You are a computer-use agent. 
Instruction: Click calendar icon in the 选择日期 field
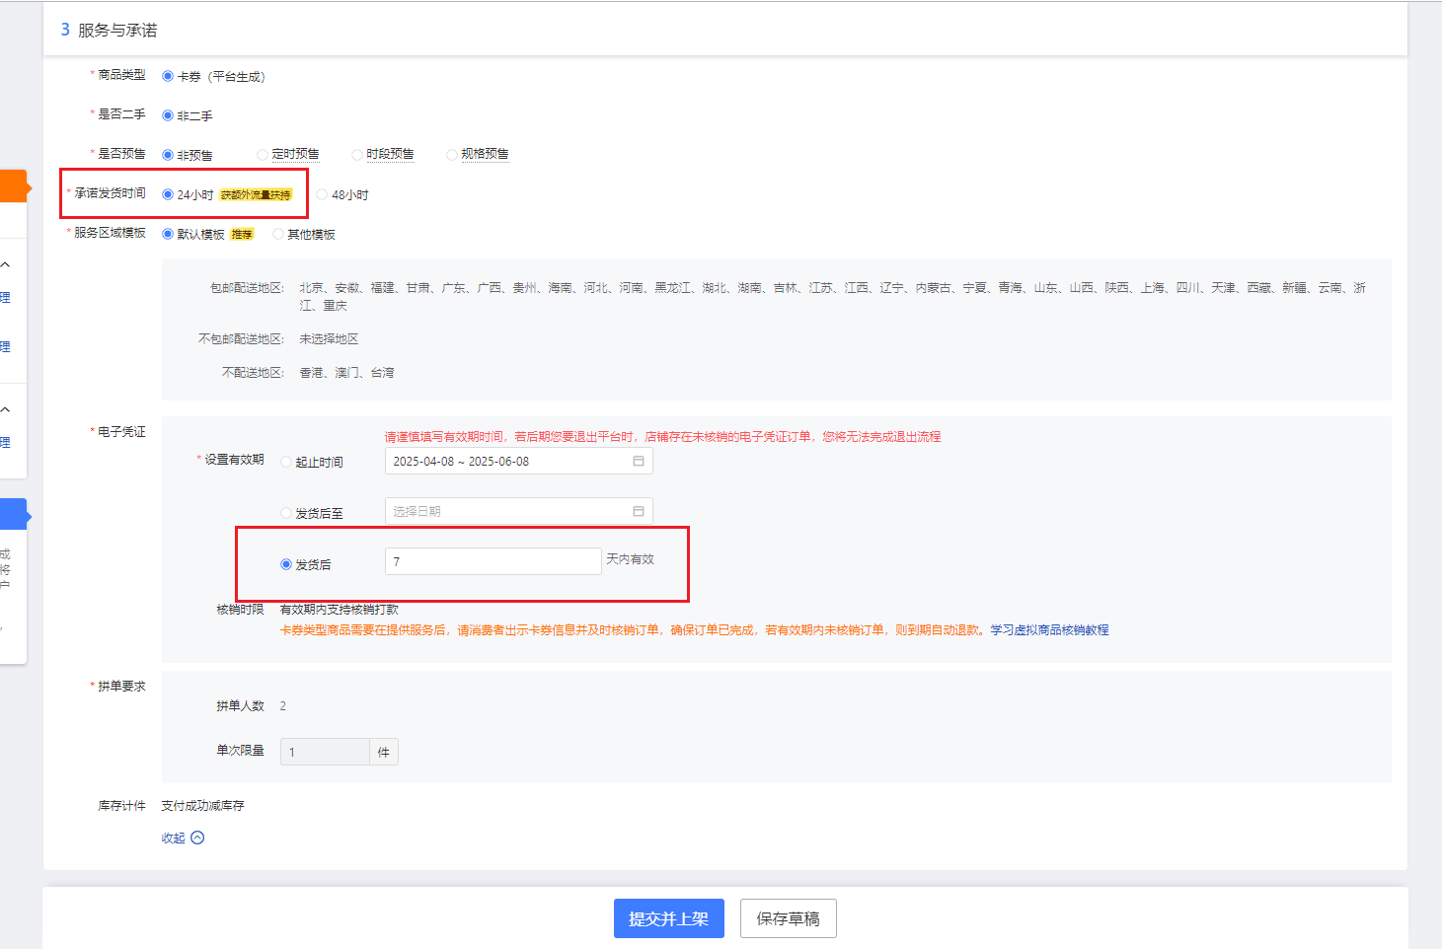pyautogui.click(x=638, y=511)
